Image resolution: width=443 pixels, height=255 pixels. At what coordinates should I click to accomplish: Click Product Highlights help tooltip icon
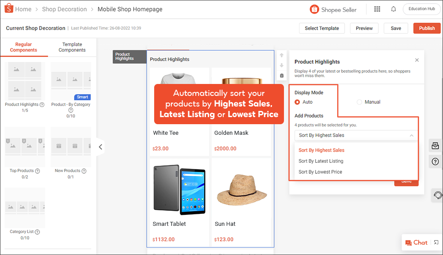(x=42, y=105)
